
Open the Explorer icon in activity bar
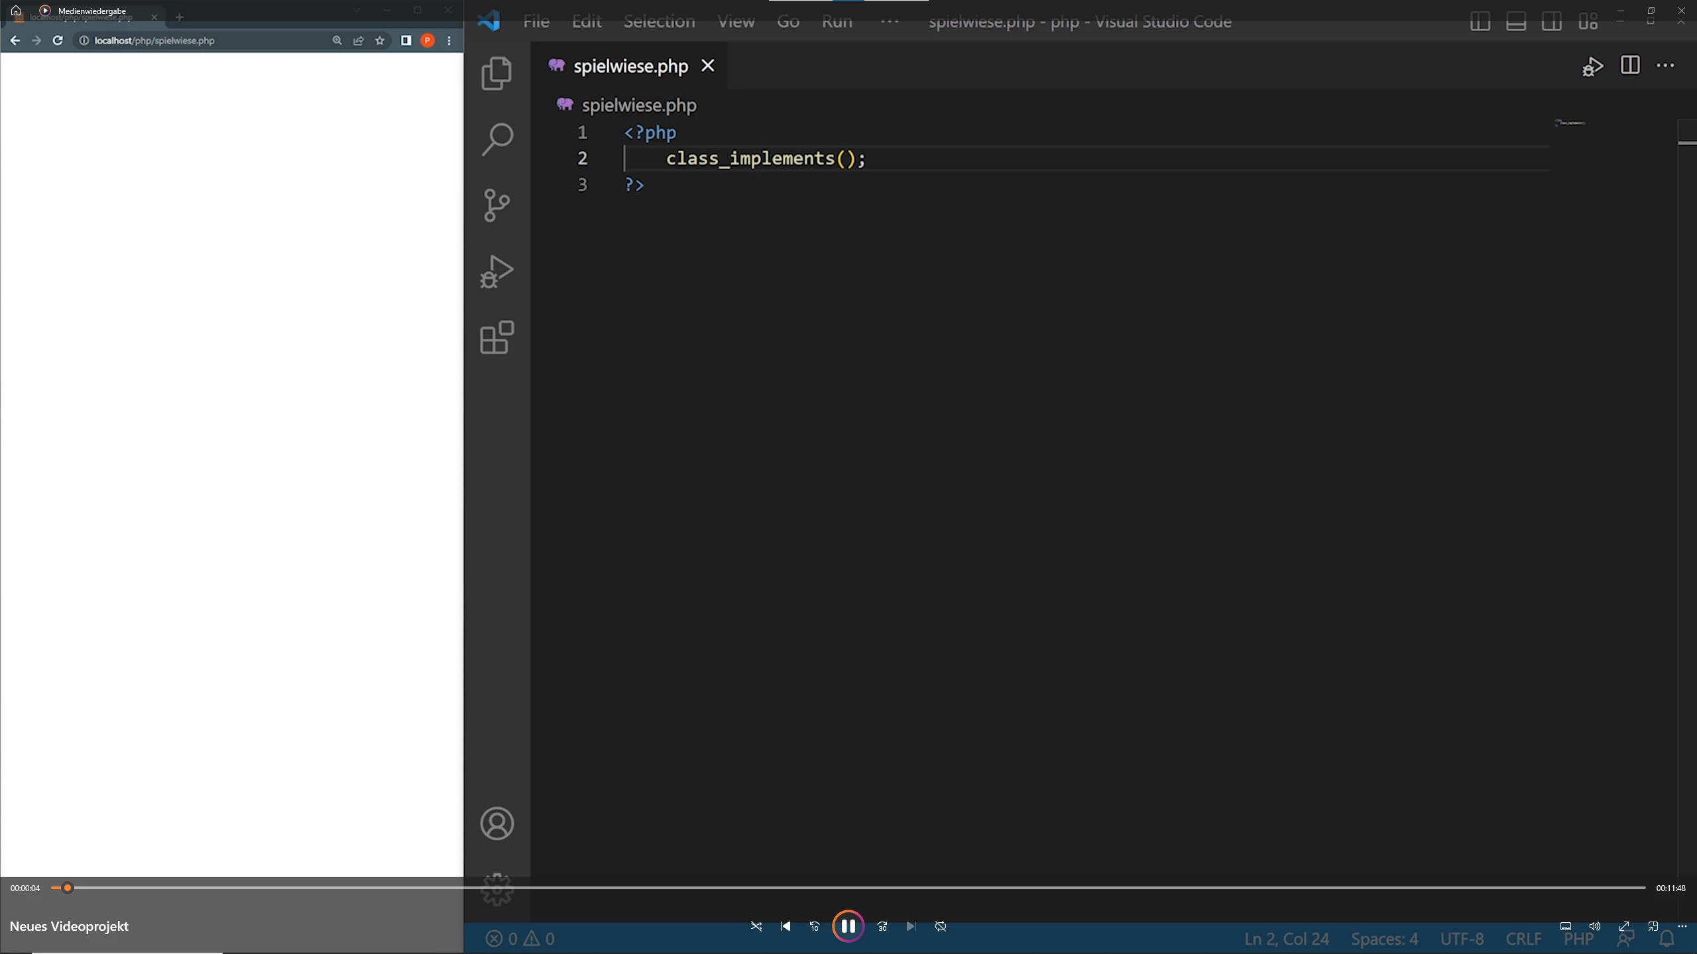[497, 73]
